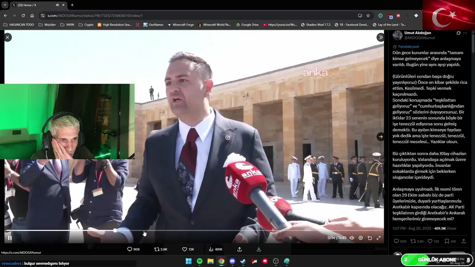Screen dimensions: 475x267
Task: Open the Crypto bookmarks folder
Action: (x=86, y=25)
